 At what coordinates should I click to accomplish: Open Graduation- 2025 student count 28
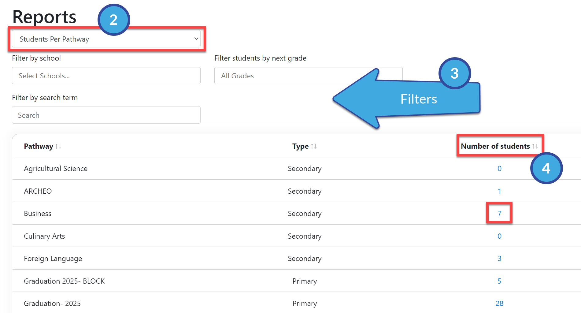[499, 304]
